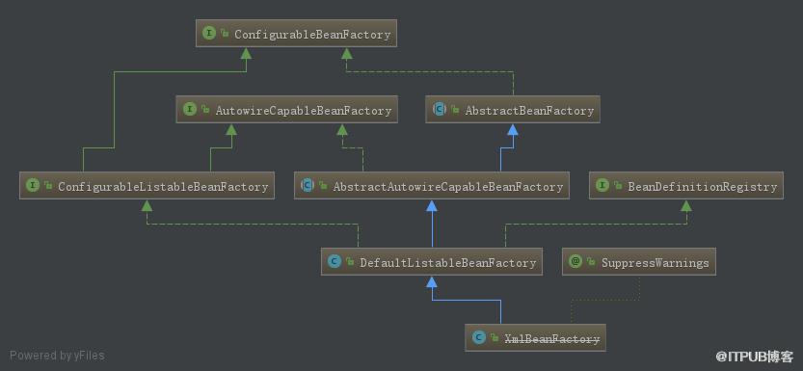Select the DefaultListableBeanFactory node
This screenshot has height=371, width=803.
pyautogui.click(x=432, y=261)
